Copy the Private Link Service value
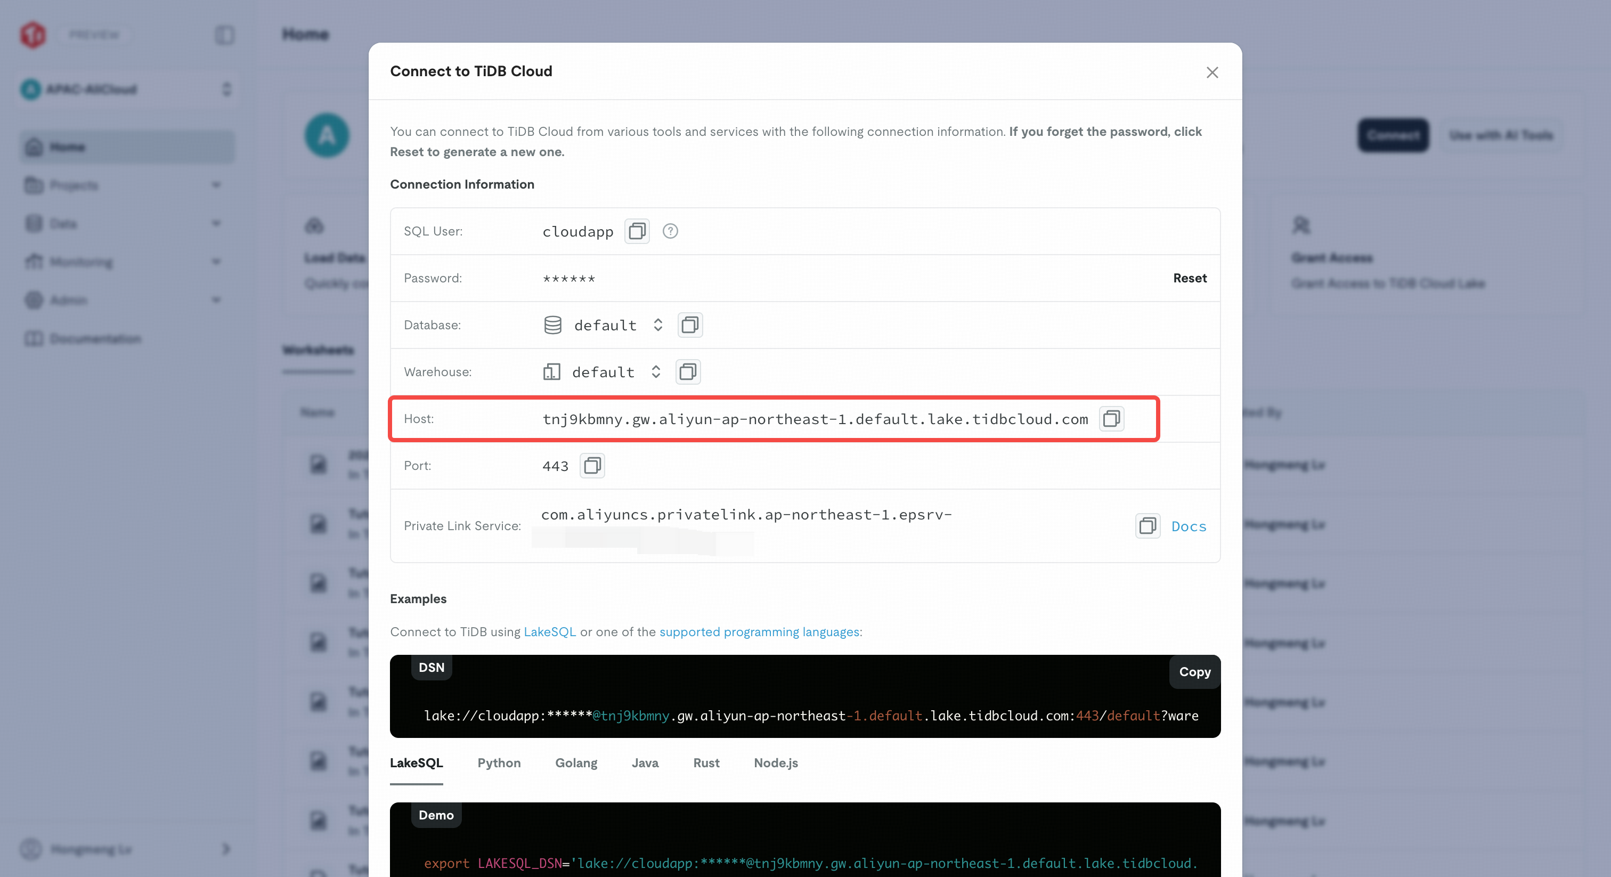 1147,526
